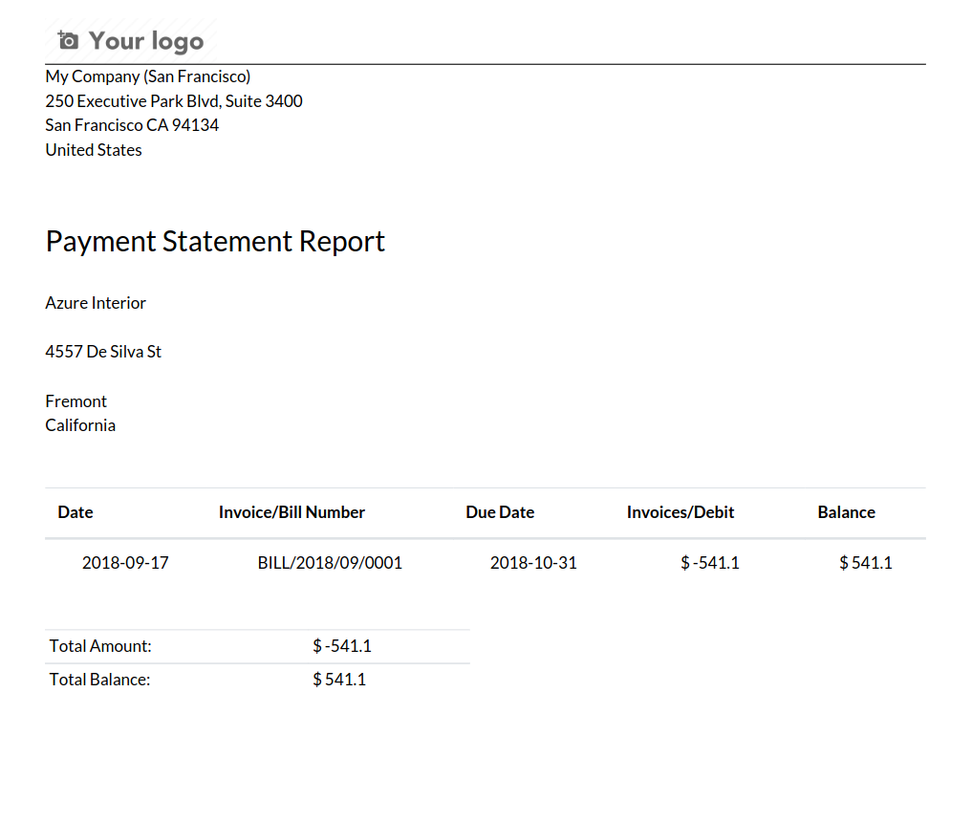The image size is (972, 822).
Task: Click the Balance column header
Action: tap(846, 512)
